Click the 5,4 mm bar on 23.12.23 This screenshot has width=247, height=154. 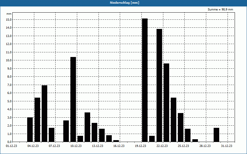(174, 120)
